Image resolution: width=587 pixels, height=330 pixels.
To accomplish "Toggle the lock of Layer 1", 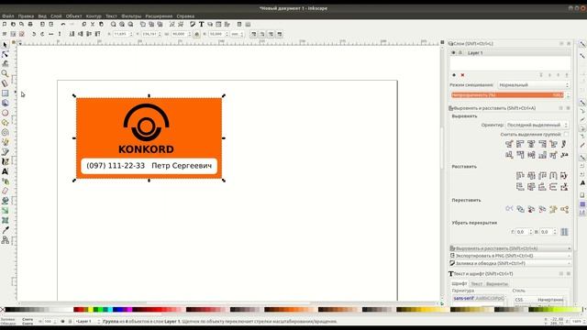I will 460,53.
